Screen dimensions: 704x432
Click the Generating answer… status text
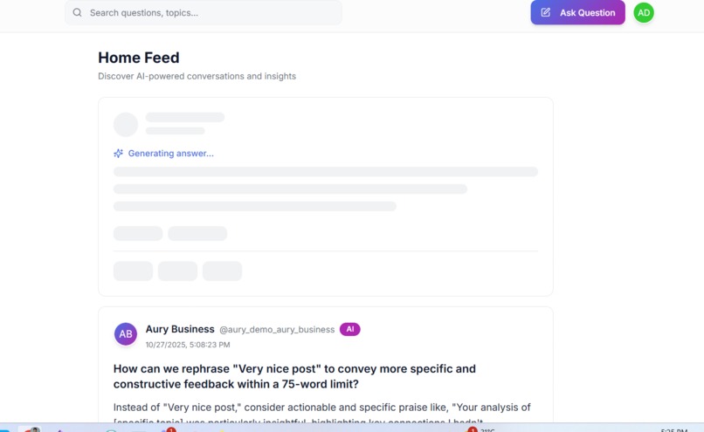click(170, 154)
